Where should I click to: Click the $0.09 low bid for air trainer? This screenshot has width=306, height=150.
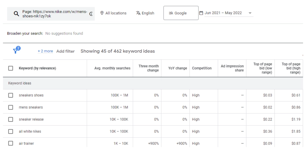pyautogui.click(x=267, y=143)
